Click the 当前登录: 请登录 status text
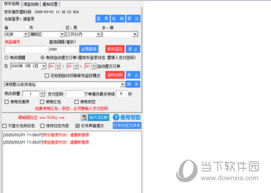Image resolution: width=271 pixels, height=193 pixels. coord(20,19)
